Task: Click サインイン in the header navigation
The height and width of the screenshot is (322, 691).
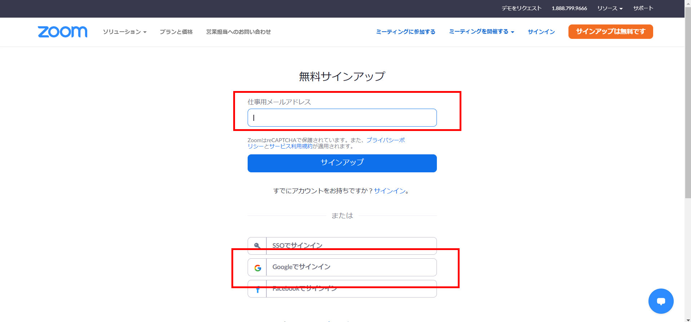Action: pyautogui.click(x=541, y=32)
